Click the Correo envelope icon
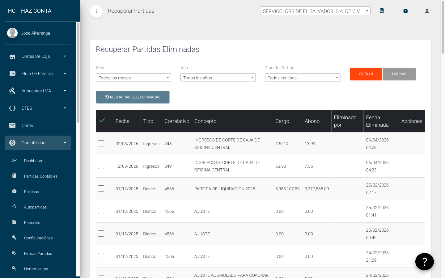The width and height of the screenshot is (445, 278). (12, 125)
